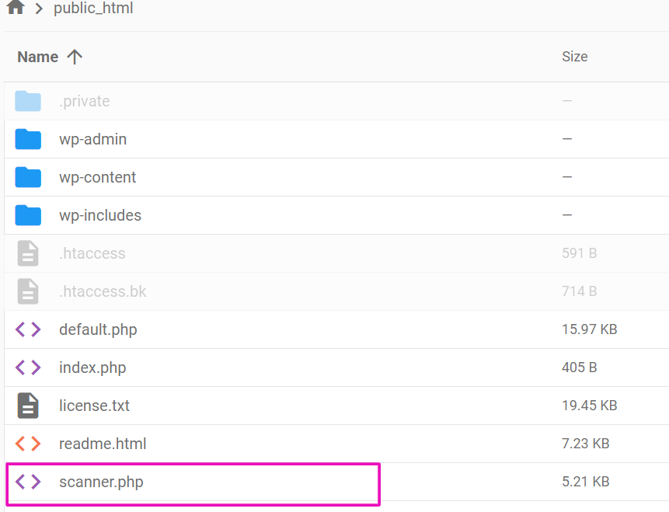This screenshot has height=512, width=669.
Task: Select the scanner.php code icon
Action: [28, 482]
